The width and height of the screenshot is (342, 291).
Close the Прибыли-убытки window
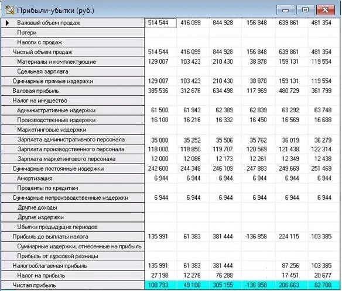(x=325, y=10)
